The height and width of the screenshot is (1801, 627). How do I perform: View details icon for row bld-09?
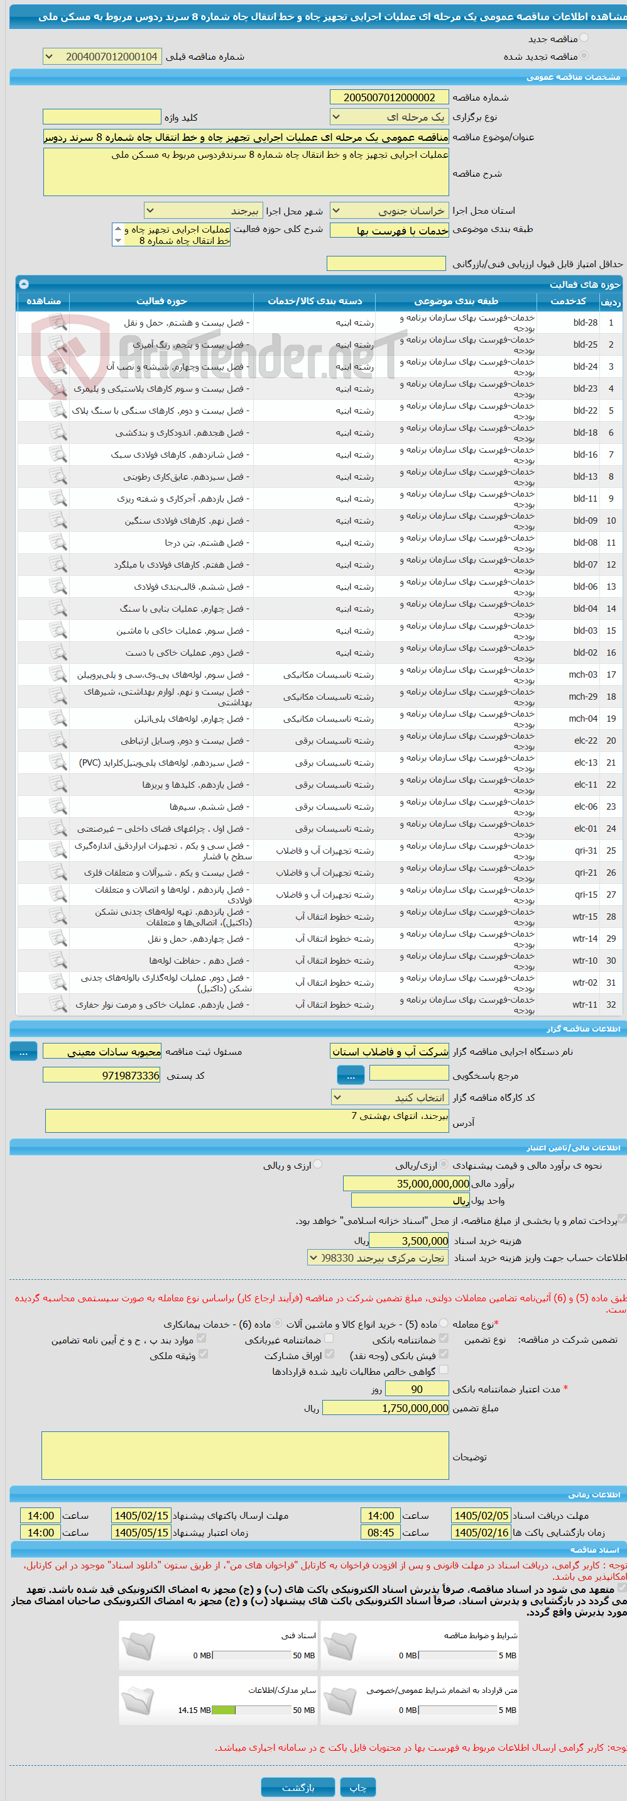click(58, 521)
